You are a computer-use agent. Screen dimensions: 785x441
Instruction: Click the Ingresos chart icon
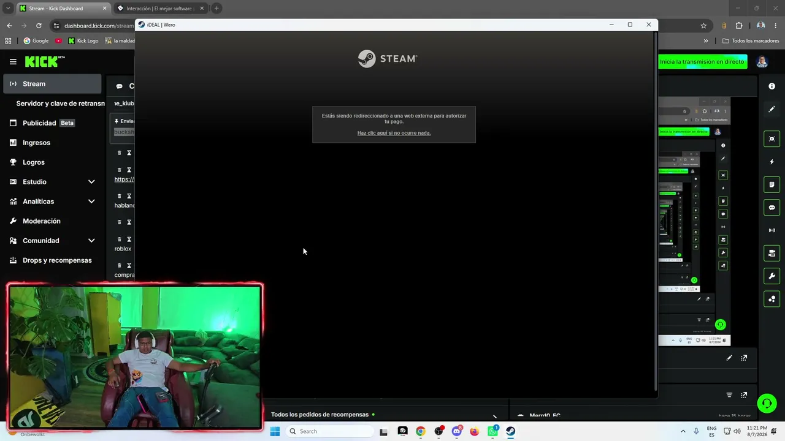pos(13,143)
